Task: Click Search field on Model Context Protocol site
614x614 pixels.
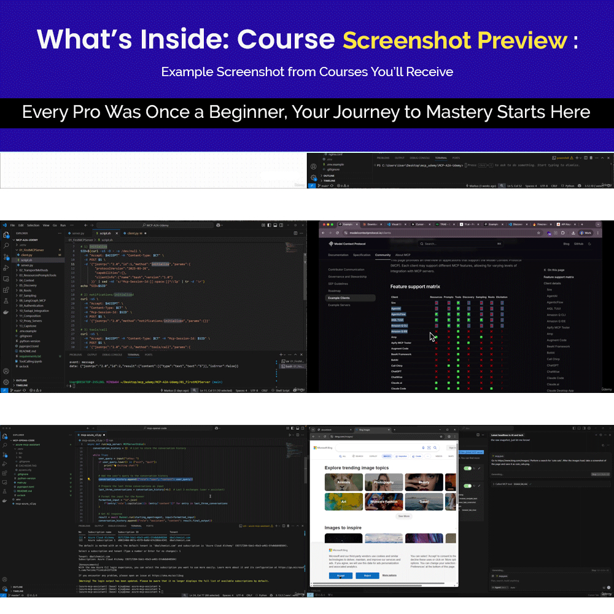Action: click(x=460, y=244)
